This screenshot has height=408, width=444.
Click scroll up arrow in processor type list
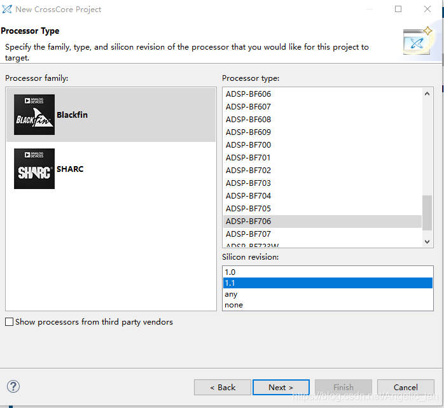pyautogui.click(x=427, y=94)
